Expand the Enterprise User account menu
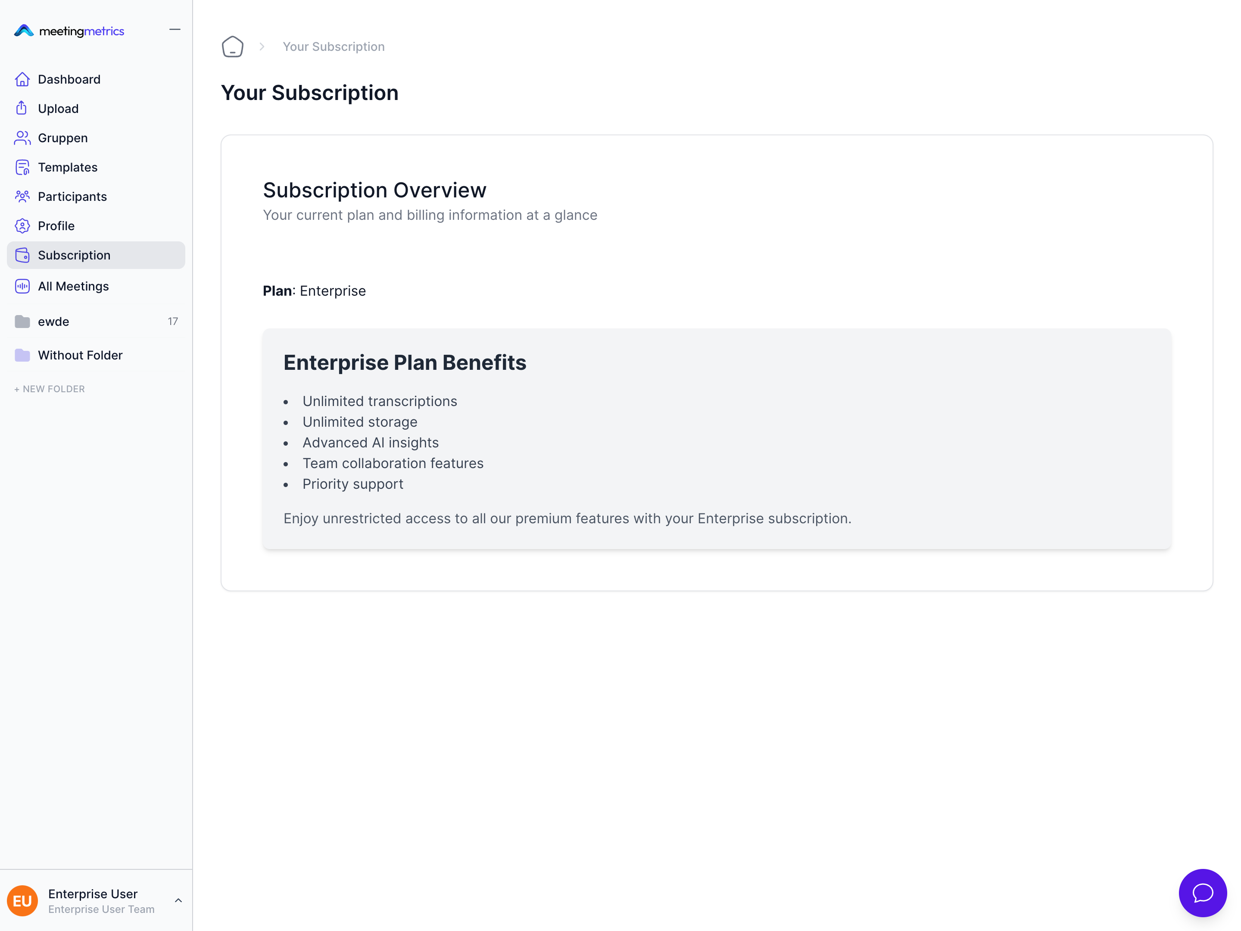 178,900
